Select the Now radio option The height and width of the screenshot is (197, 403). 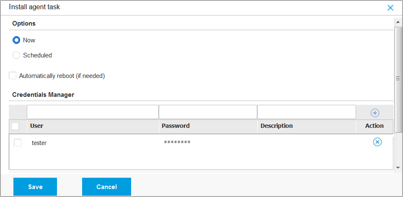click(x=17, y=40)
